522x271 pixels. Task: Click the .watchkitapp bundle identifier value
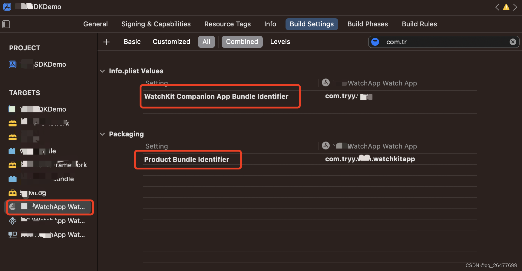pyautogui.click(x=370, y=159)
